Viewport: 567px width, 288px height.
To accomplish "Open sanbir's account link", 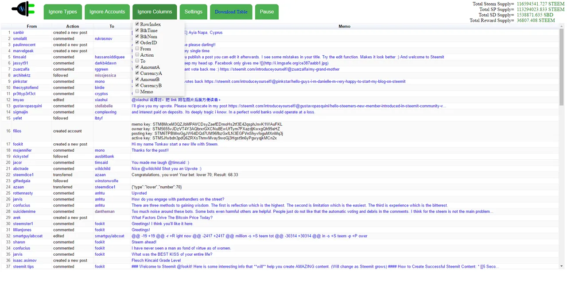I will pos(19,33).
